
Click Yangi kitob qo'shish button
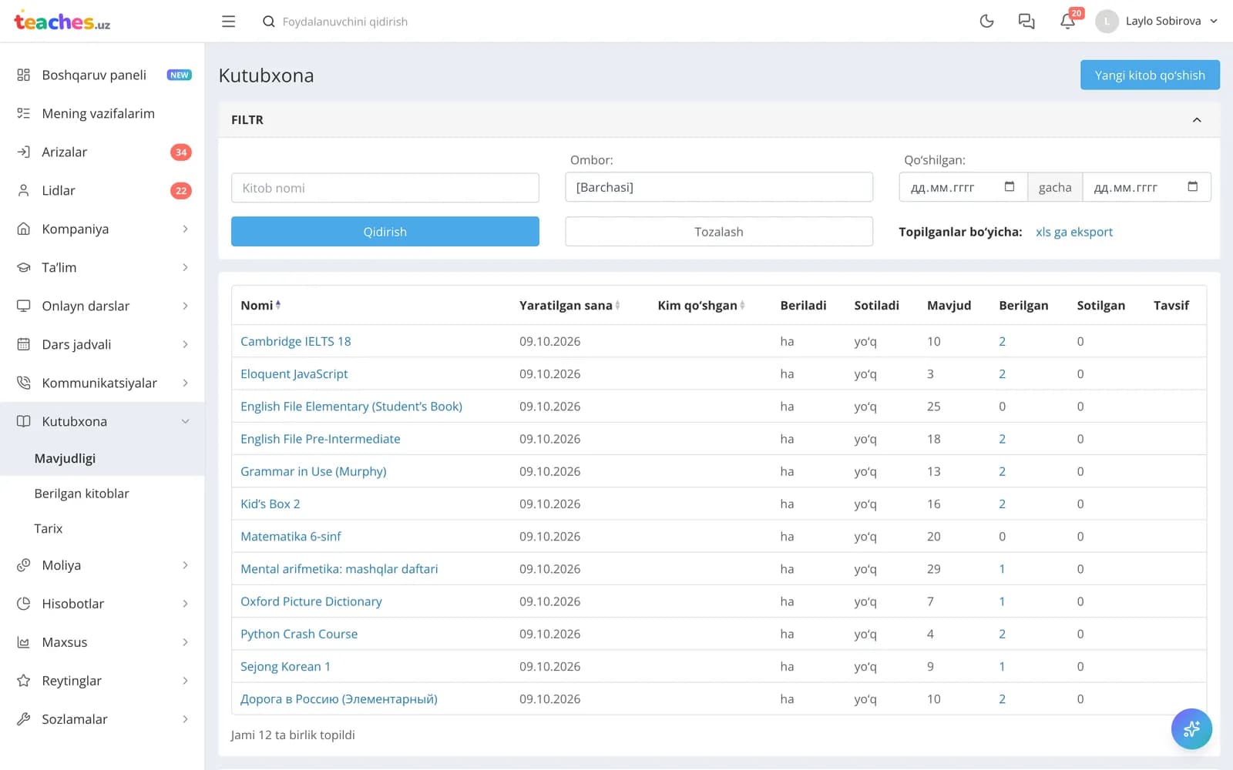[1150, 75]
